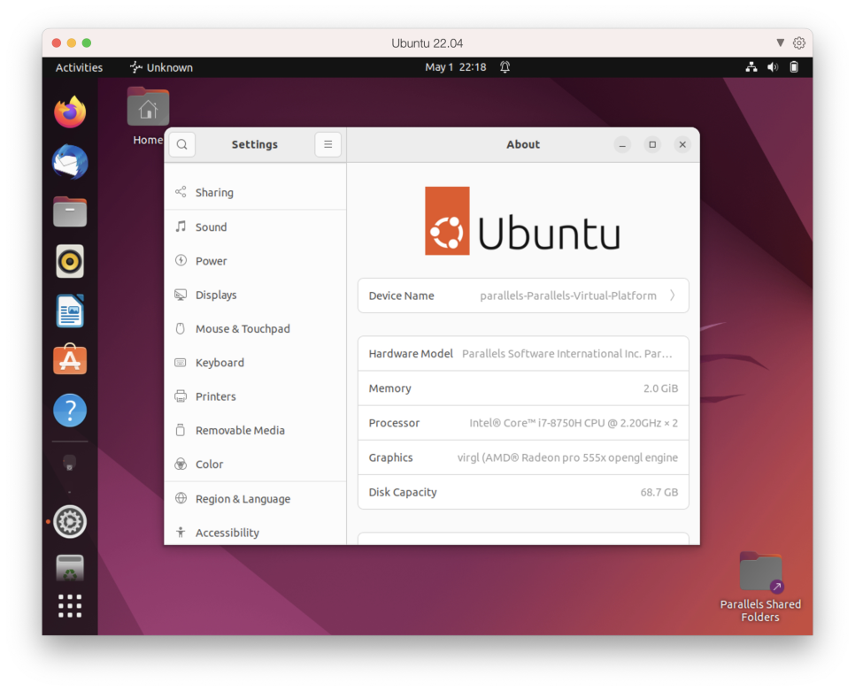
Task: Click the Unknown app menu in top bar
Action: pyautogui.click(x=161, y=67)
